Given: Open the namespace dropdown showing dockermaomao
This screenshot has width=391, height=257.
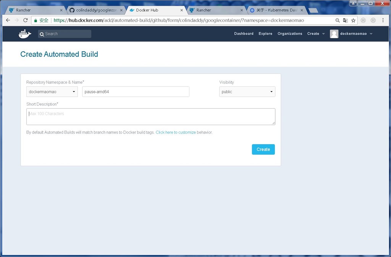Looking at the screenshot, I should tap(52, 92).
